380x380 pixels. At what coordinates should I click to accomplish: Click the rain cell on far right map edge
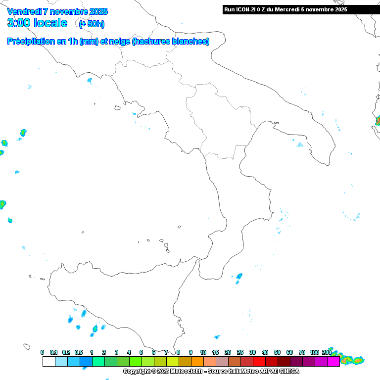click(378, 120)
